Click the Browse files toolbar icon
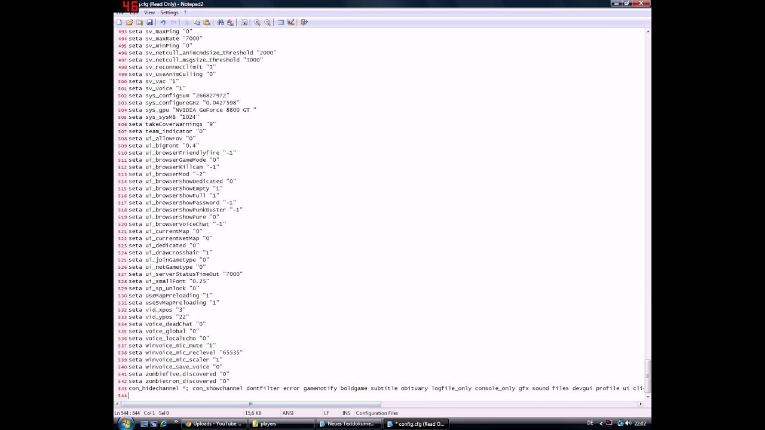 (139, 22)
